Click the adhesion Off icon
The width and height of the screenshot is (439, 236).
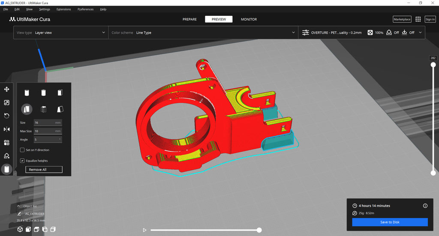click(x=404, y=32)
